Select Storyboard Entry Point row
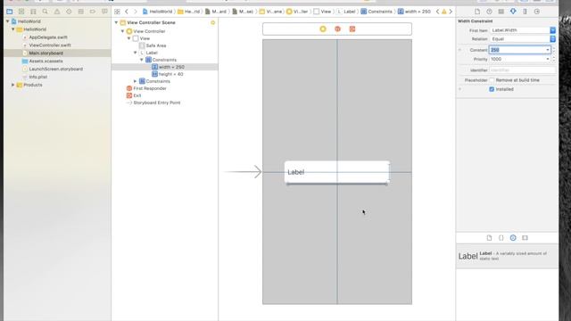Viewport: 571px width, 321px height. coord(157,103)
